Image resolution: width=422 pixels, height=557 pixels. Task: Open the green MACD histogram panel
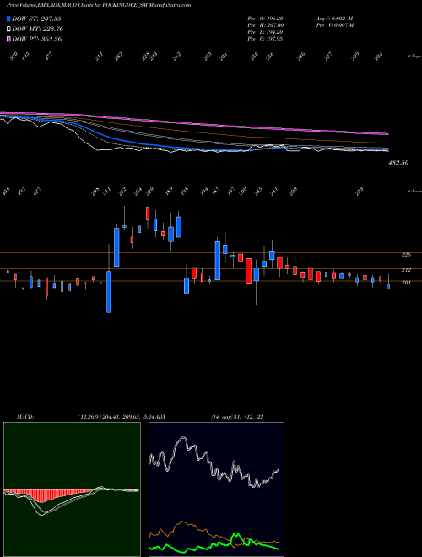(x=72, y=489)
